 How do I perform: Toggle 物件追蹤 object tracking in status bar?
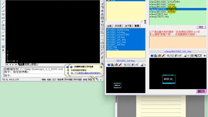[x=78, y=79]
